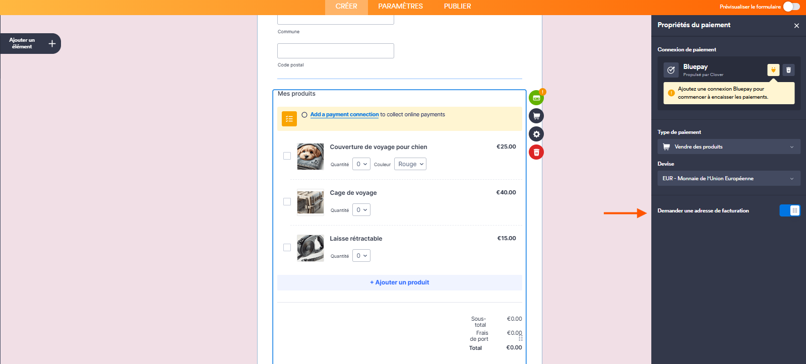Expand the Type de paiement dropdown
The image size is (806, 364).
[728, 147]
